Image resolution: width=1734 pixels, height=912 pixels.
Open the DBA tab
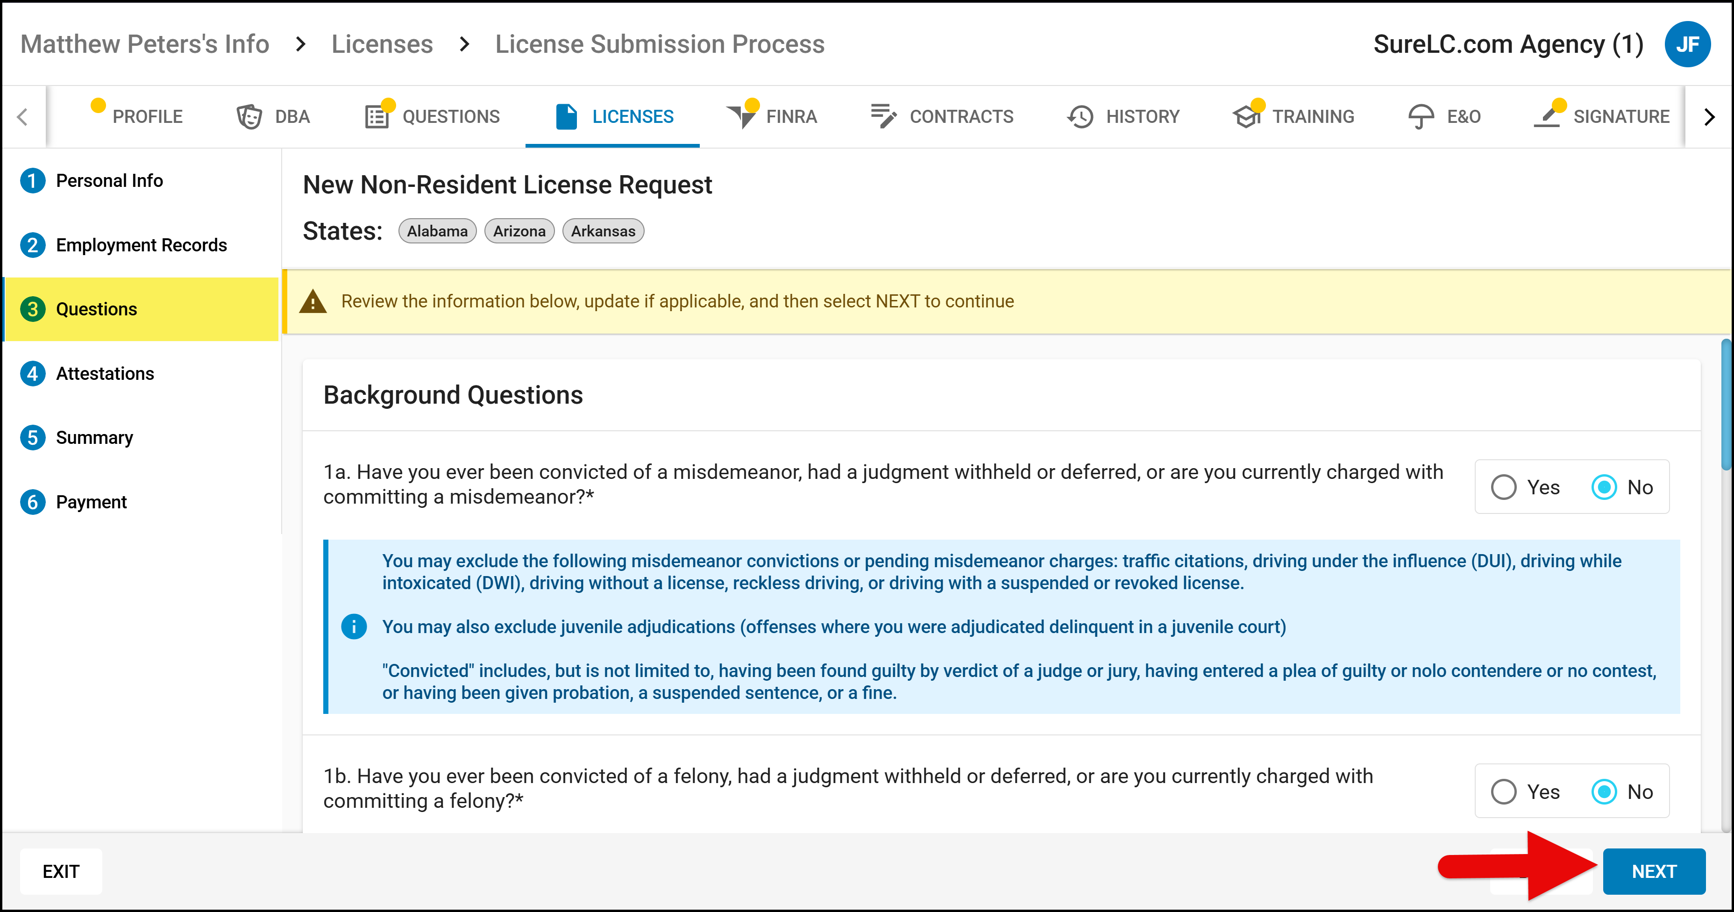(x=273, y=116)
